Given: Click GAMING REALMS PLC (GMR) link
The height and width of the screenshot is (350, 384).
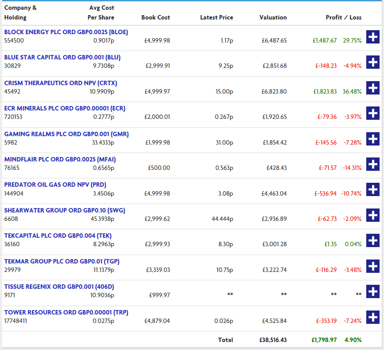Looking at the screenshot, I should tap(66, 134).
